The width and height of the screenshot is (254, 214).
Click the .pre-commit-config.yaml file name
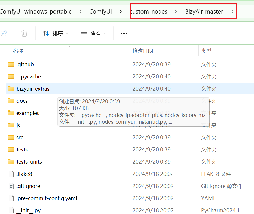(x=47, y=198)
